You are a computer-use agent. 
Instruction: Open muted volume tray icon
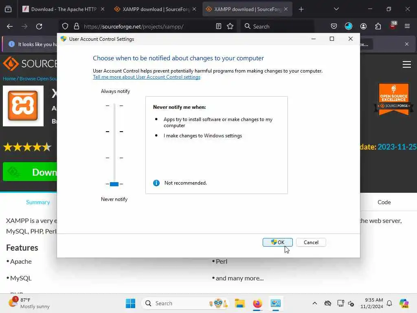tap(351, 303)
